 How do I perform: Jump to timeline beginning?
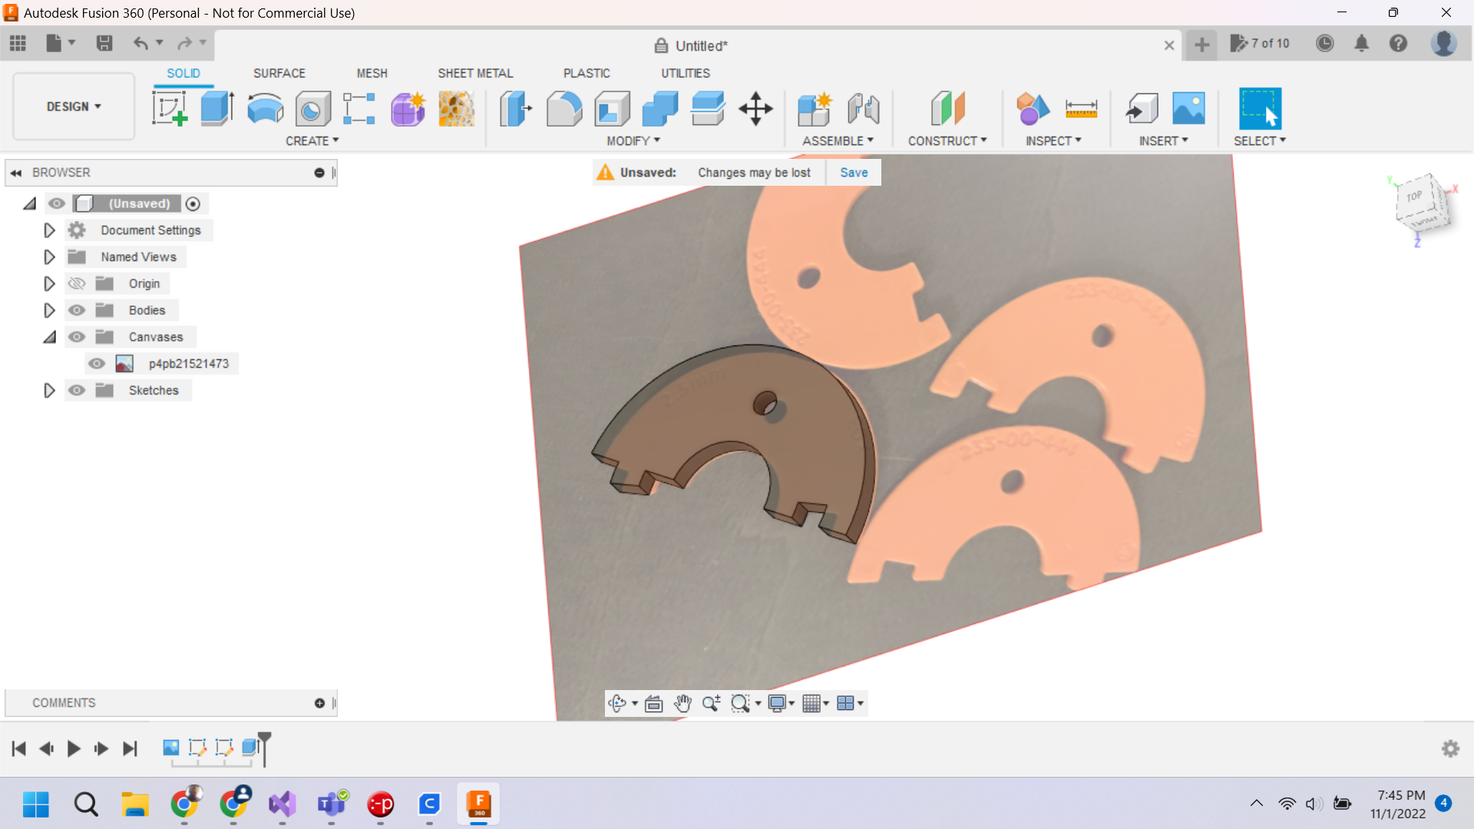19,748
